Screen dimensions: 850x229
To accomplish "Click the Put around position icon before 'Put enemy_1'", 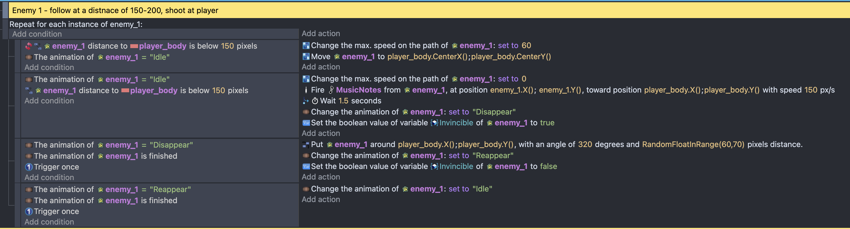I will [x=306, y=145].
